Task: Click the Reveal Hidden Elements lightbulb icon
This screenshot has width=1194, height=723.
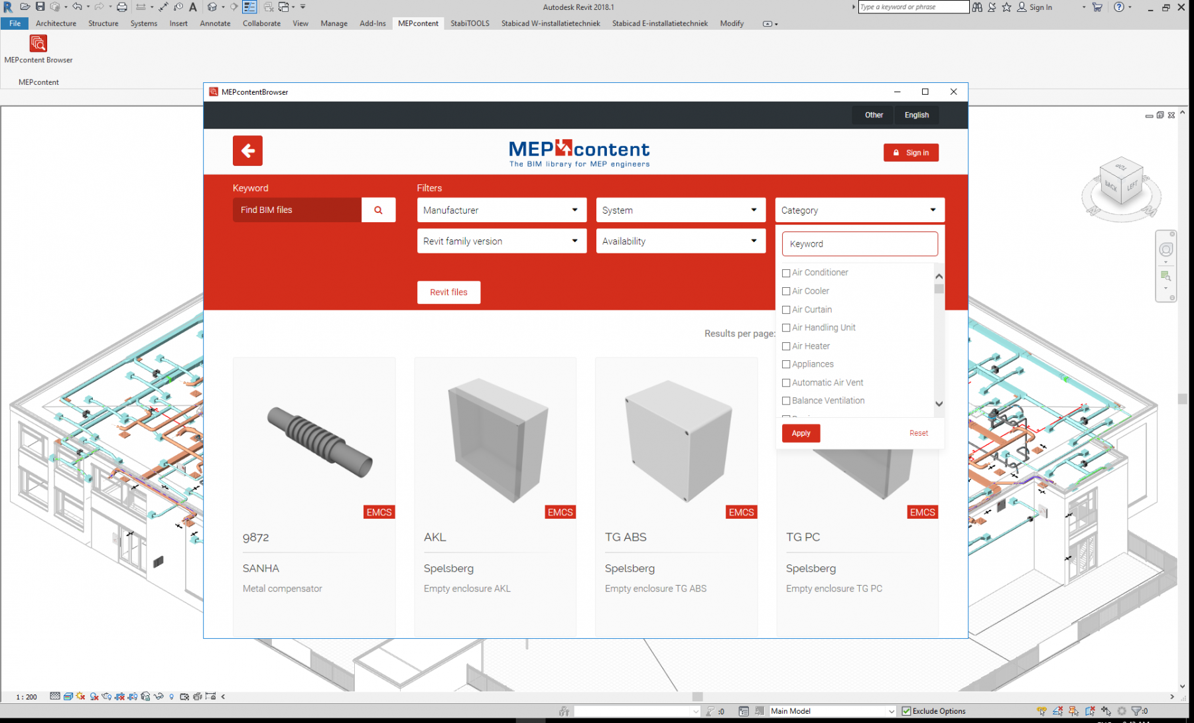Action: pyautogui.click(x=172, y=696)
